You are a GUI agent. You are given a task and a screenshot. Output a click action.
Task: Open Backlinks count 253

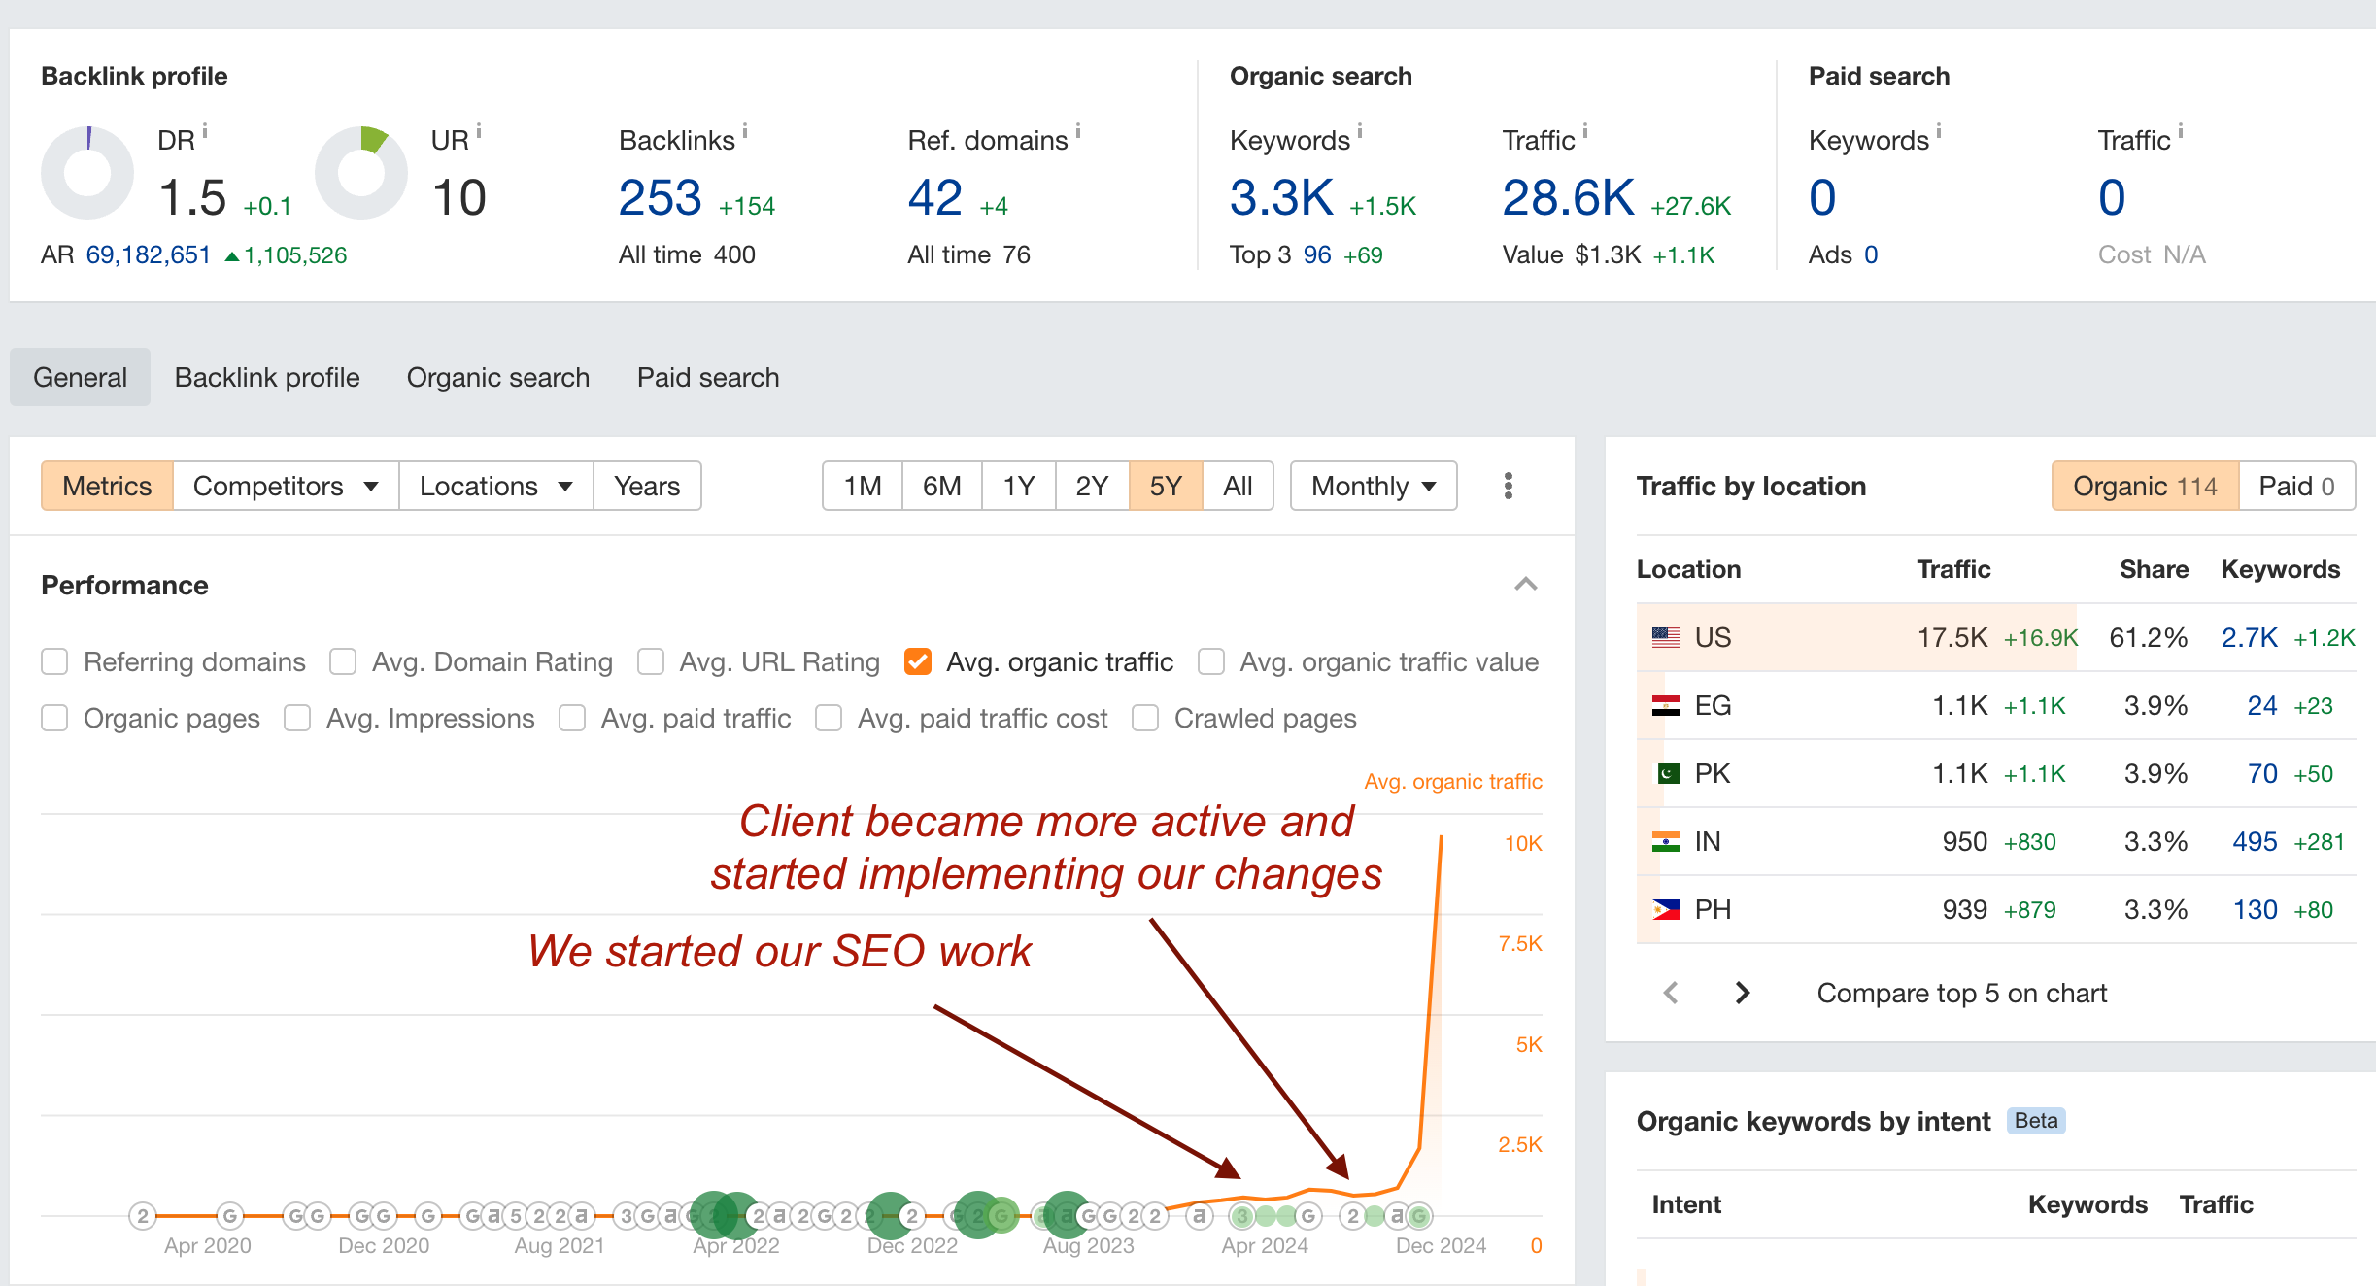660,198
